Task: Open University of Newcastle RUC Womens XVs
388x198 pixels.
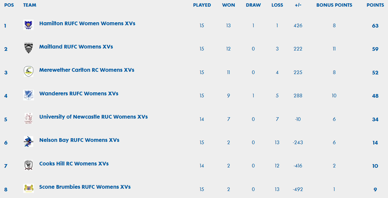Action: point(93,117)
